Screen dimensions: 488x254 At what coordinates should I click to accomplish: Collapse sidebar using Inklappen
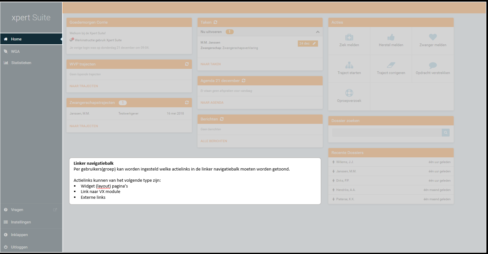point(19,235)
